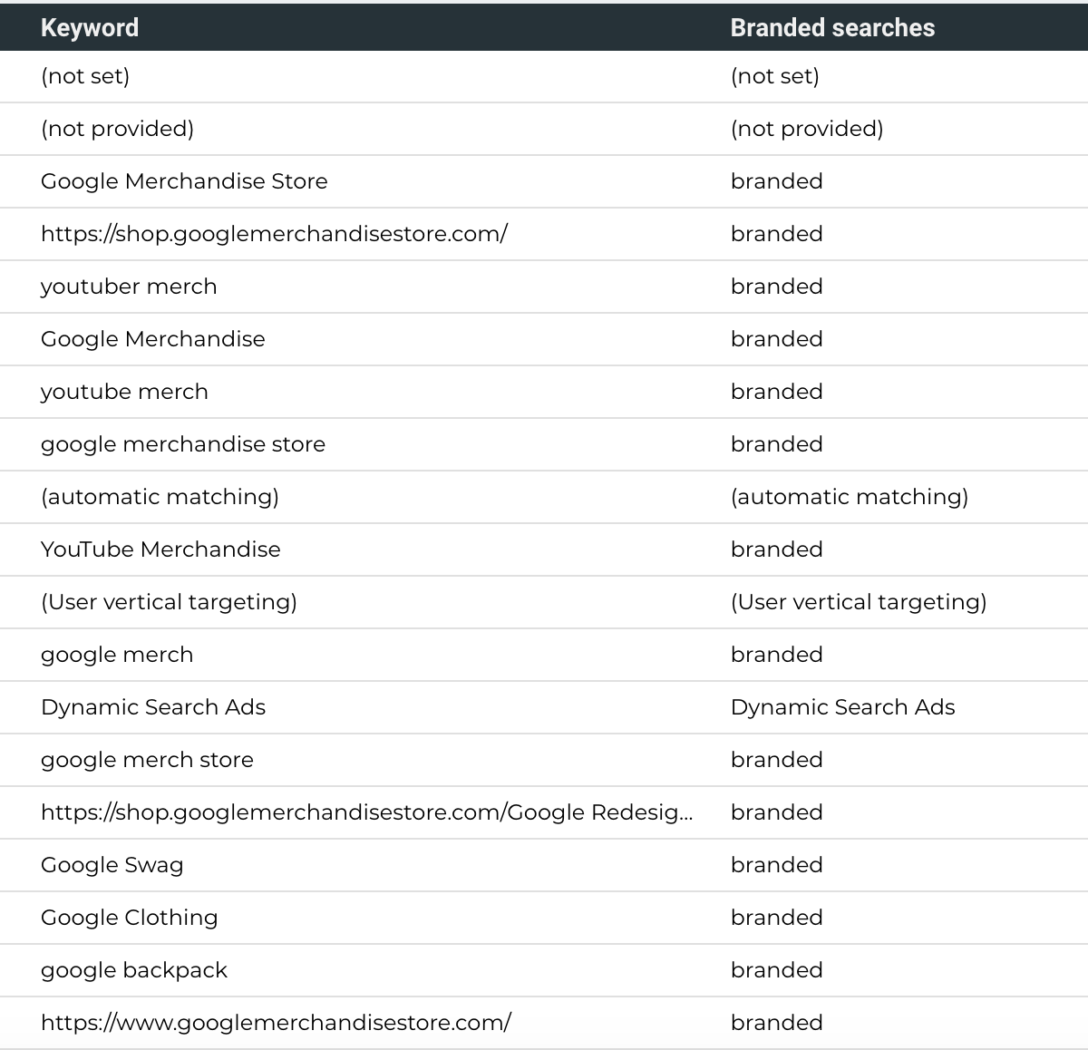Click 'branded' in the 'youtuber merch' row
1088x1050 pixels.
tap(777, 287)
